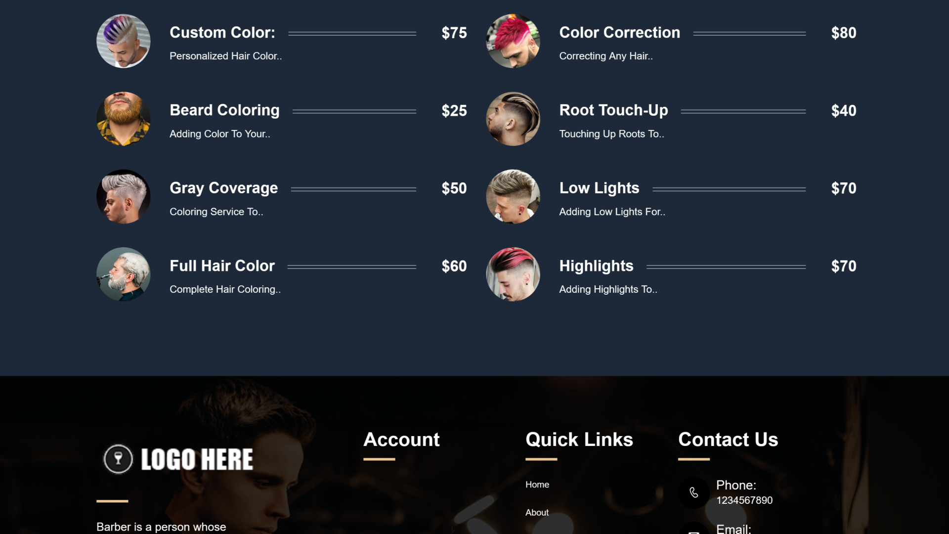
Task: Click the Gray Coverage circular photo
Action: [x=123, y=197]
